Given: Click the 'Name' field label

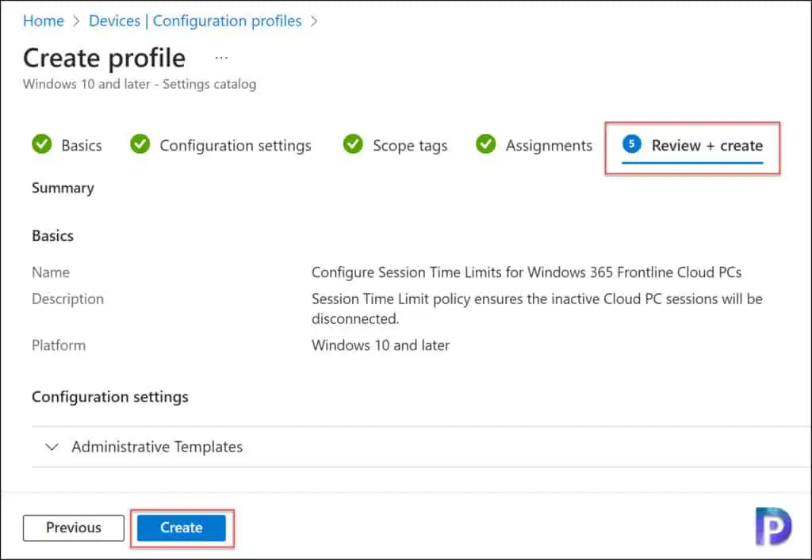Looking at the screenshot, I should [51, 272].
